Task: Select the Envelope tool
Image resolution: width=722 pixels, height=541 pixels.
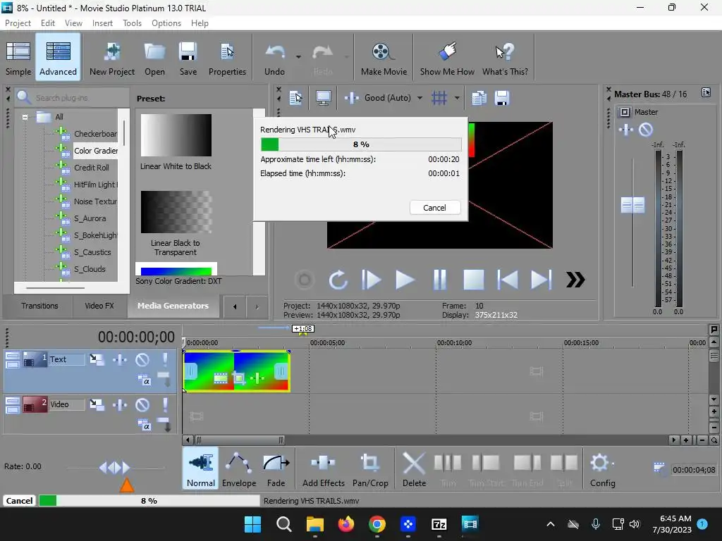Action: tap(239, 470)
